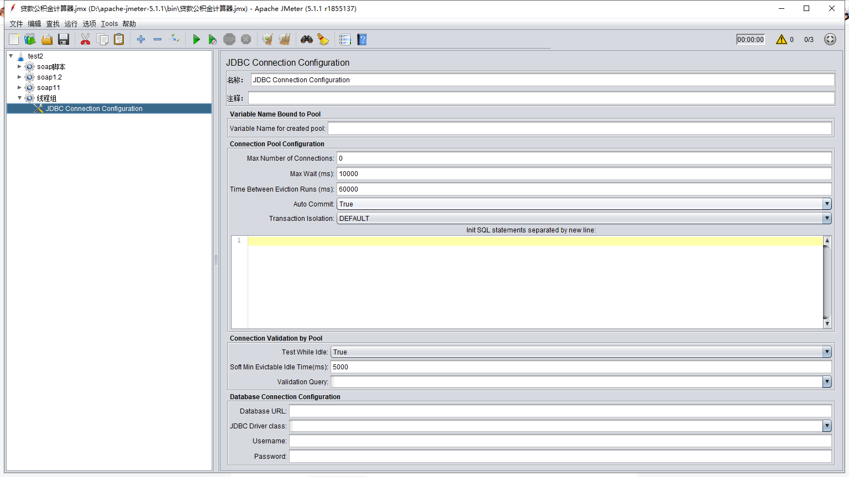Select the soap1.2 thread group
This screenshot has height=477, width=849.
pyautogui.click(x=49, y=77)
